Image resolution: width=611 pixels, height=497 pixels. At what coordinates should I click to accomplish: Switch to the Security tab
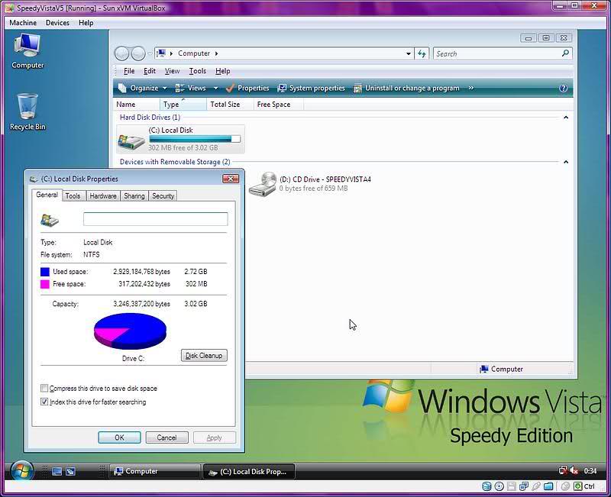163,196
